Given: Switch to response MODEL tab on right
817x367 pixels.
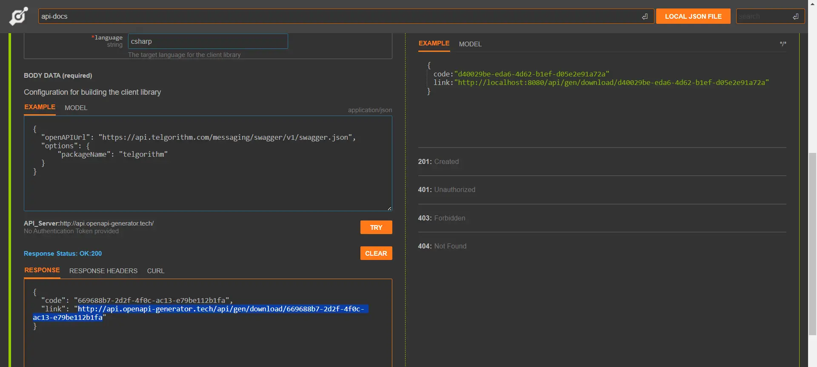Looking at the screenshot, I should click(x=470, y=44).
